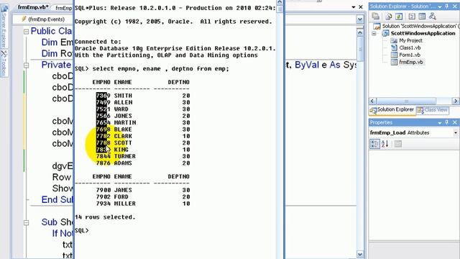Click the ALLEN row in SQL output
Viewport: 460px width, 259px height.
[x=143, y=102]
